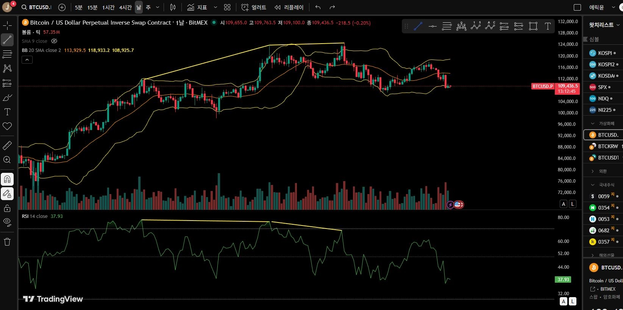The image size is (623, 310).
Task: Open the candlestick chart type selector
Action: click(x=173, y=7)
